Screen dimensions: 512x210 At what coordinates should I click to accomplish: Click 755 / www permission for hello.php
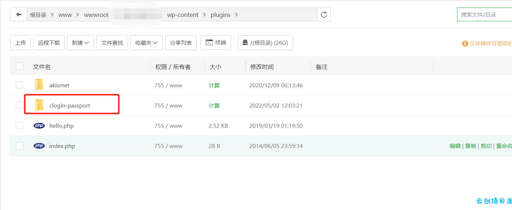(168, 126)
